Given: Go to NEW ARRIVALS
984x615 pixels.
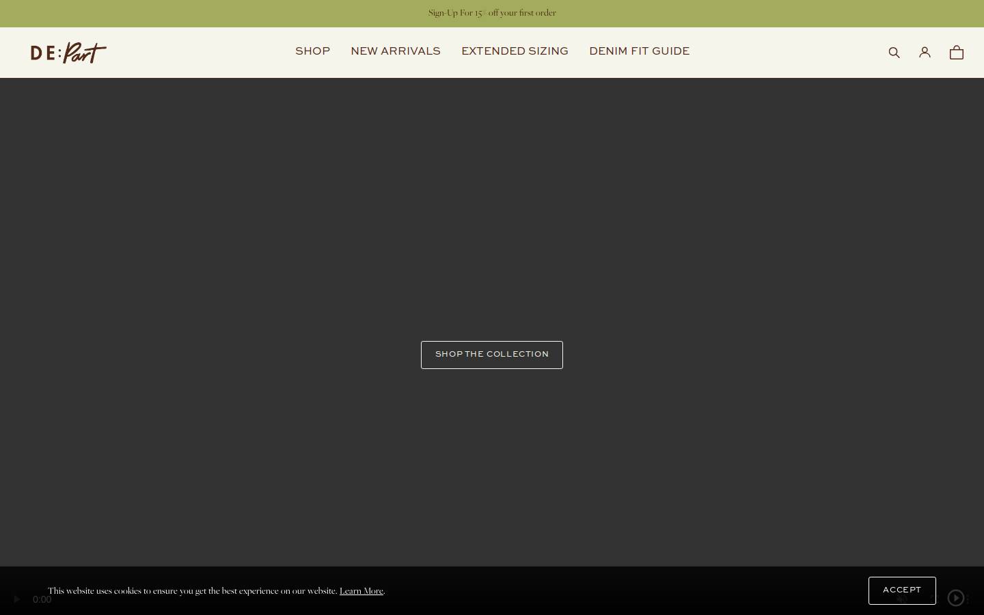Looking at the screenshot, I should [396, 51].
